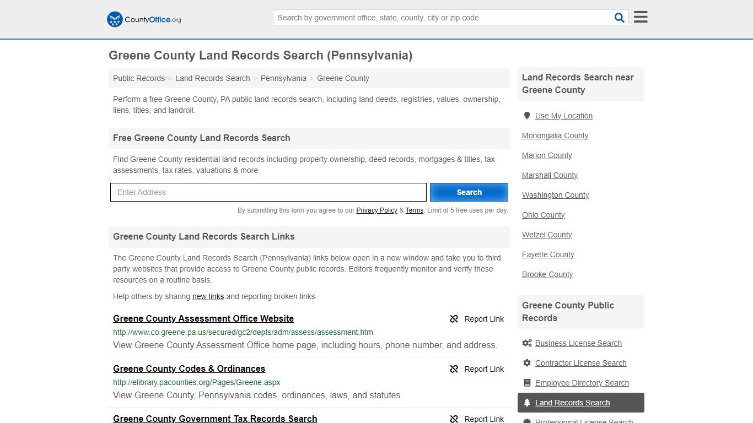Open Marion County link

point(547,155)
